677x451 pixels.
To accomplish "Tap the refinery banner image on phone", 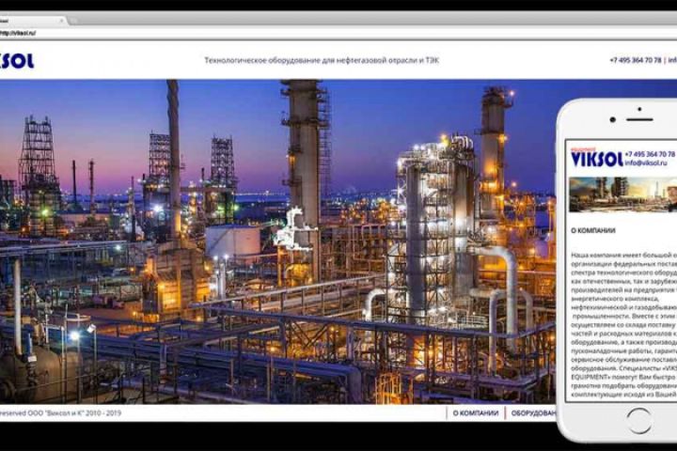I will tap(623, 194).
